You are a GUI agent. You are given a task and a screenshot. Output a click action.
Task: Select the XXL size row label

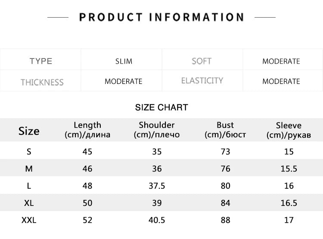(x=29, y=220)
